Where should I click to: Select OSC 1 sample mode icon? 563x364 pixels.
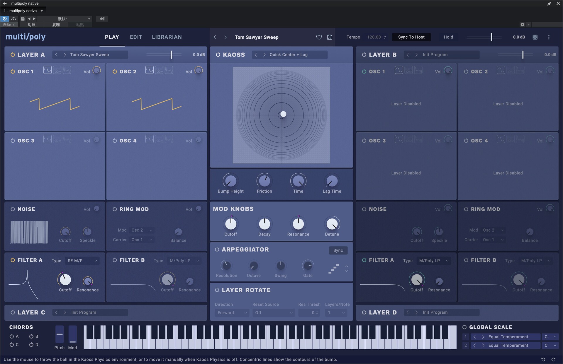pos(67,70)
